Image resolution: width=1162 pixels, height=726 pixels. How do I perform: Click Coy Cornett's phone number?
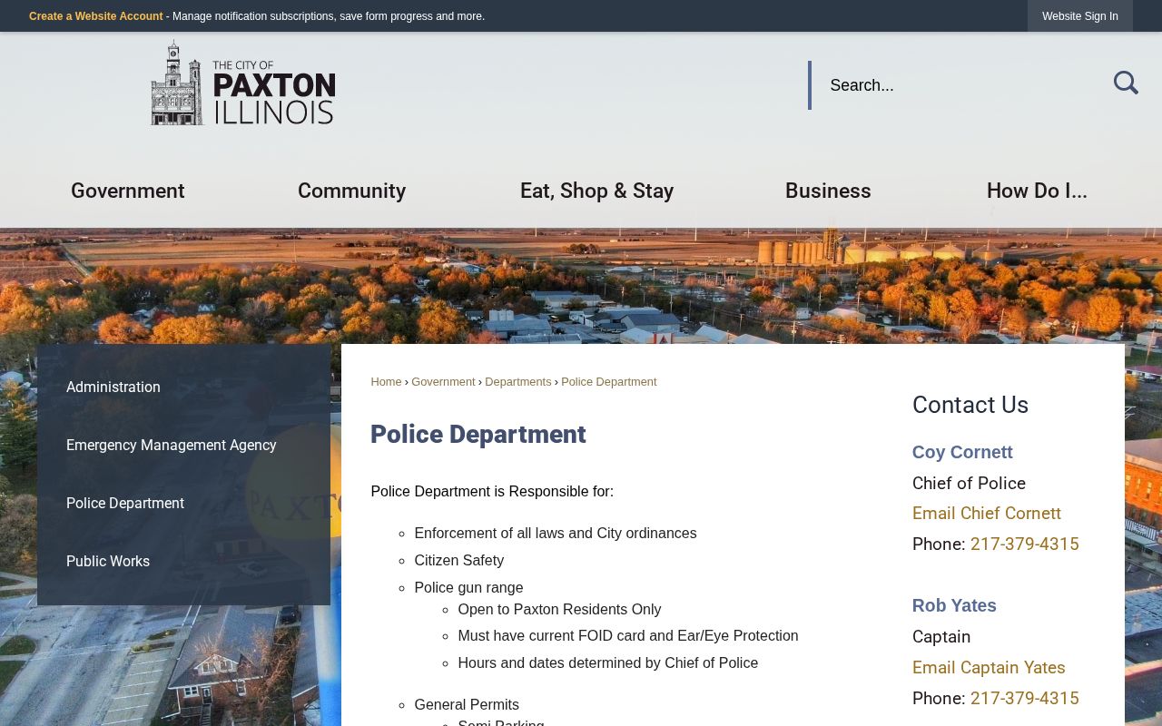(x=1025, y=544)
